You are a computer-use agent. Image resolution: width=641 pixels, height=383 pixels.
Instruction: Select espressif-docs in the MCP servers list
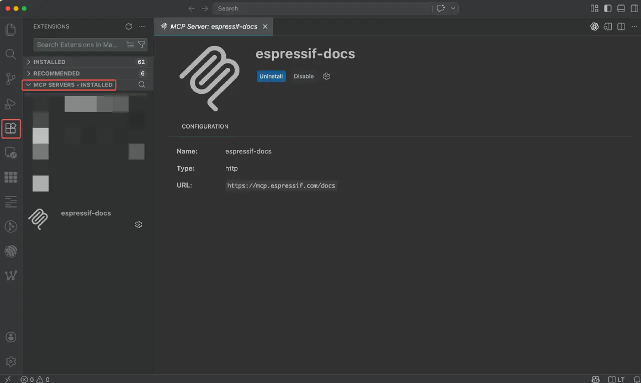(88, 218)
